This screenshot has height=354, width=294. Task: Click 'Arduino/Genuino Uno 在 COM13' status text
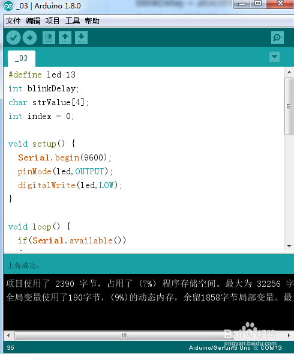[x=235, y=347]
